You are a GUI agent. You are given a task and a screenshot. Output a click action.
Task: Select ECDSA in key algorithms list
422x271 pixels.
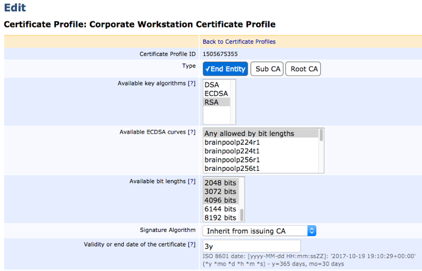[x=216, y=93]
